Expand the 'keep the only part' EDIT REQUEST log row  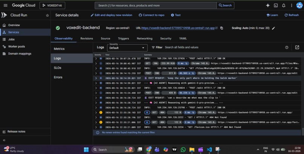pos(96,78)
